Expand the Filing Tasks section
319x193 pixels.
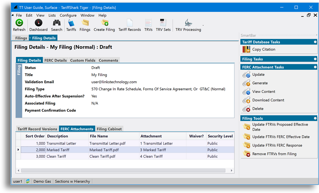pyautogui.click(x=315, y=59)
